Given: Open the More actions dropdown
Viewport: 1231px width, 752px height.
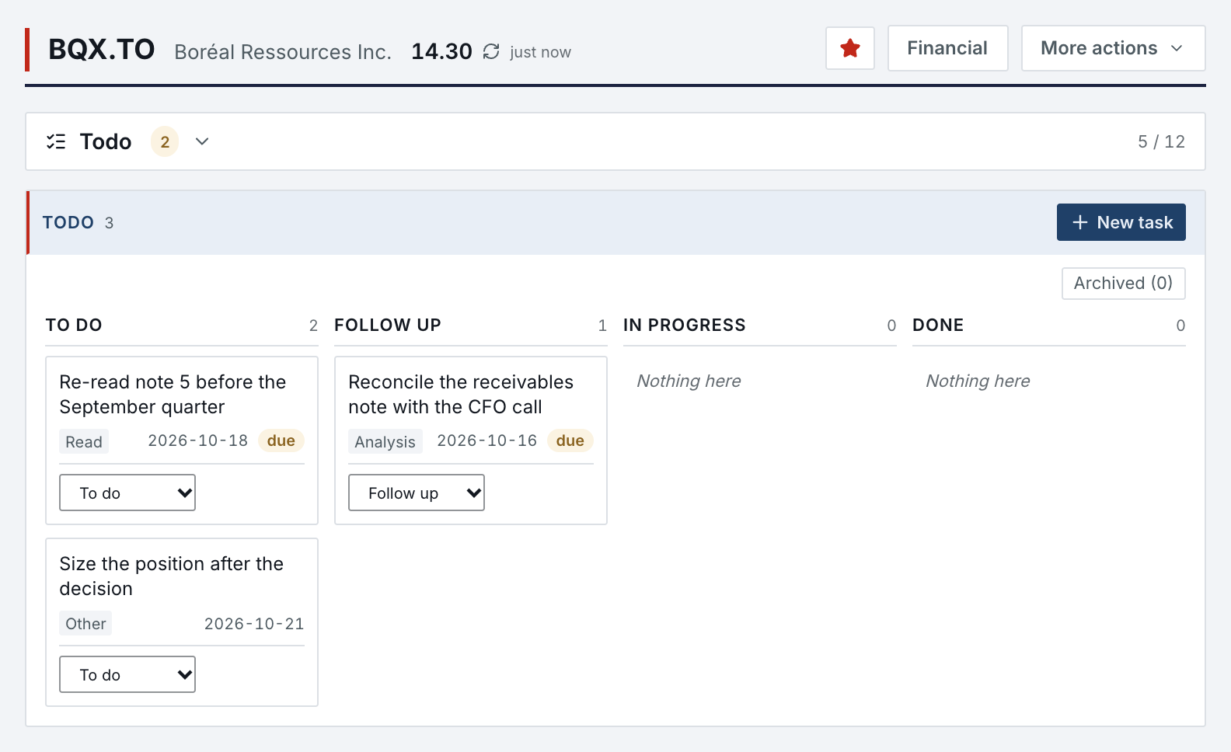Looking at the screenshot, I should (x=1113, y=48).
